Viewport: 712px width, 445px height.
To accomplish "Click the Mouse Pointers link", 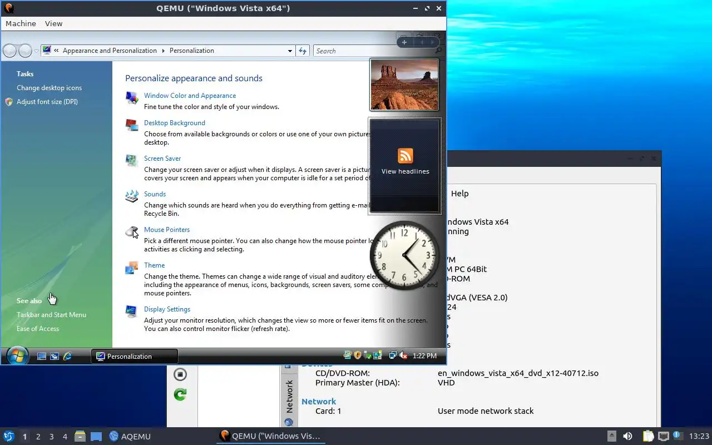I will point(167,230).
